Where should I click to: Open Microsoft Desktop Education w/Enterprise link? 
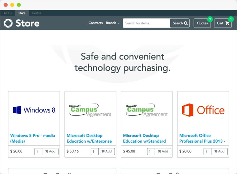point(89,138)
